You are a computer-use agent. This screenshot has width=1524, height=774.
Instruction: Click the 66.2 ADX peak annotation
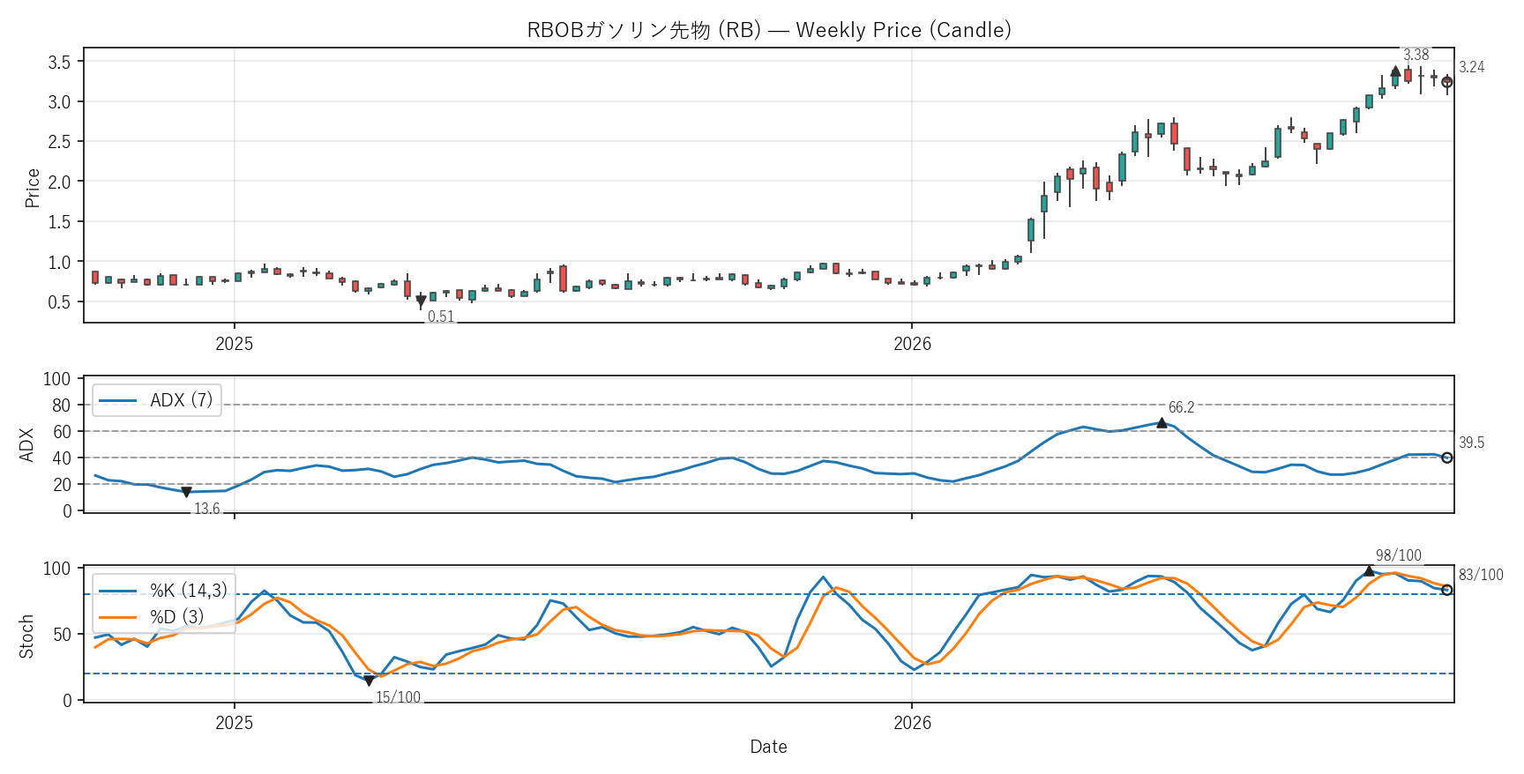[1181, 407]
